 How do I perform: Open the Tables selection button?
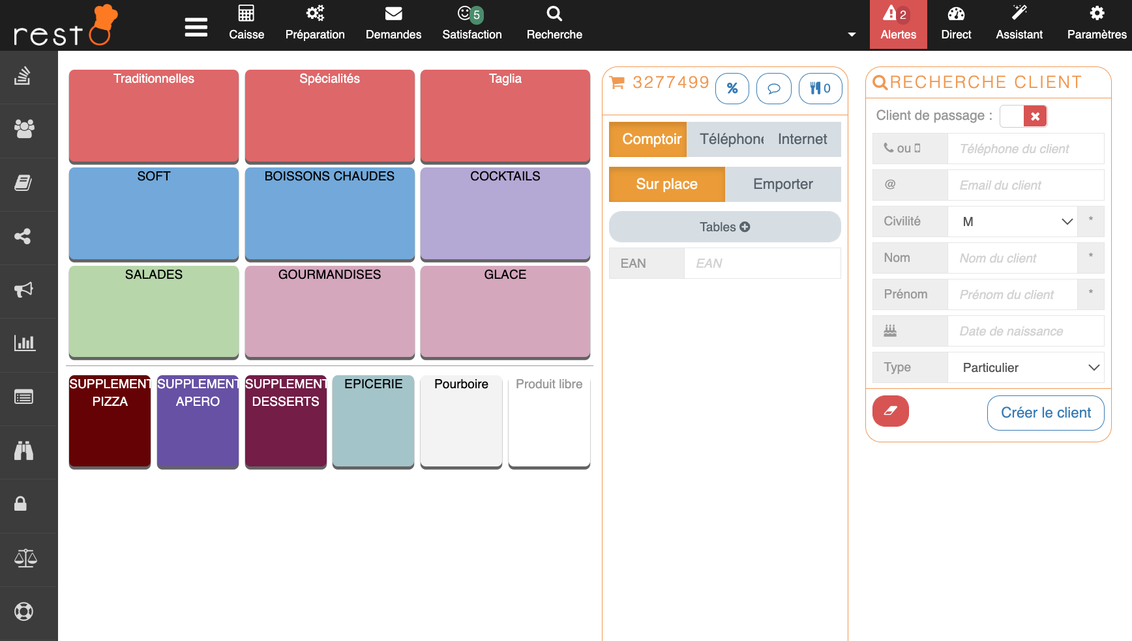pyautogui.click(x=724, y=227)
